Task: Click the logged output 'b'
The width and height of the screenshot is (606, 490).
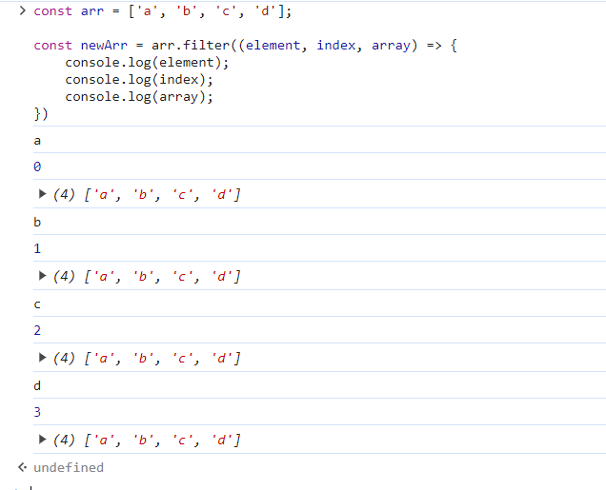Action: coord(37,223)
